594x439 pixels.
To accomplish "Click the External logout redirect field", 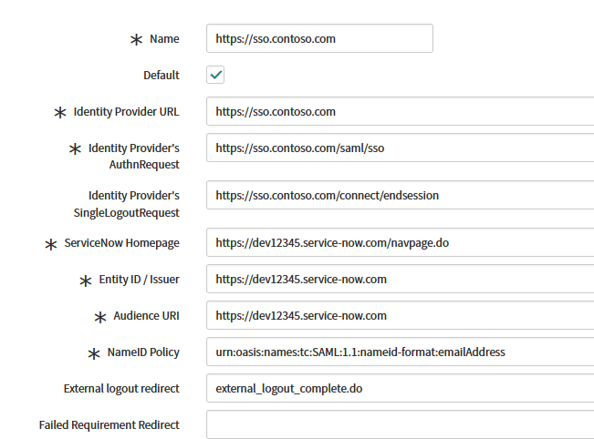I will pos(399,388).
